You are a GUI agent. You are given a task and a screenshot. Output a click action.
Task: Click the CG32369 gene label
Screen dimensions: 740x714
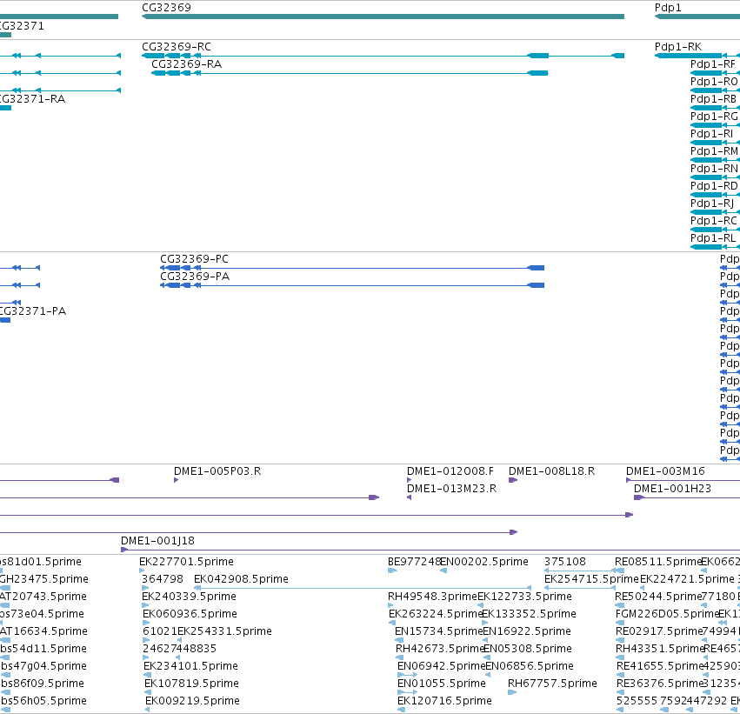point(166,8)
